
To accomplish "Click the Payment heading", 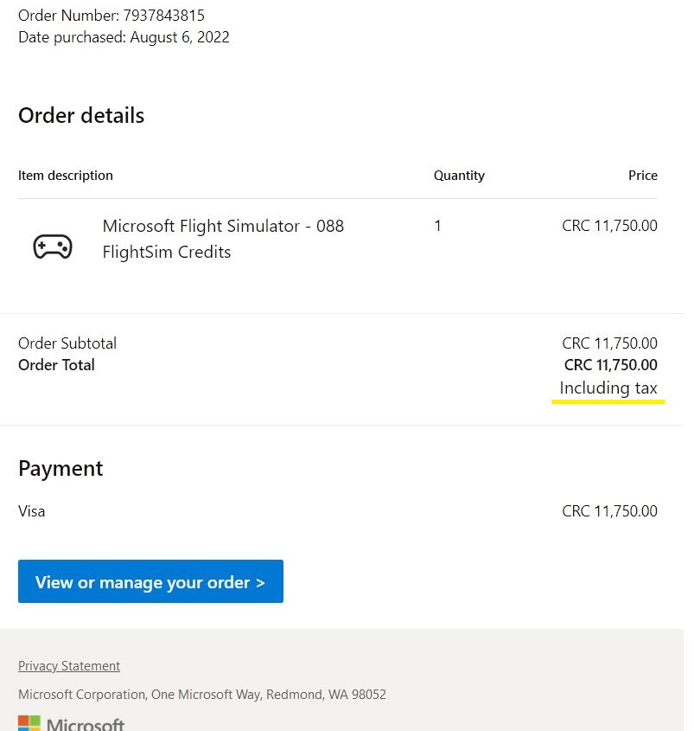I will pos(60,469).
